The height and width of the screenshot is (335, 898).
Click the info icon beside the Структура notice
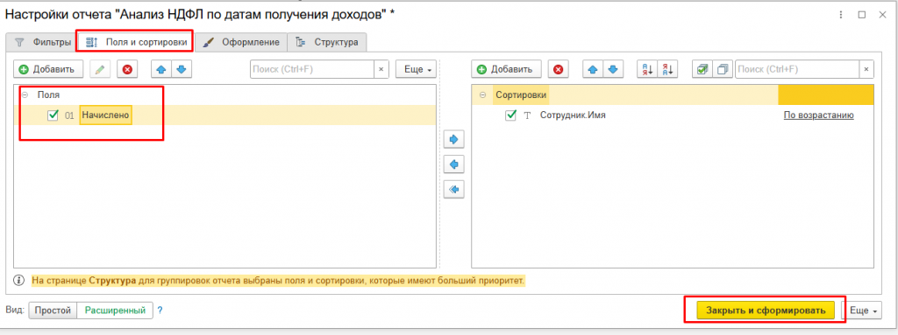point(19,281)
